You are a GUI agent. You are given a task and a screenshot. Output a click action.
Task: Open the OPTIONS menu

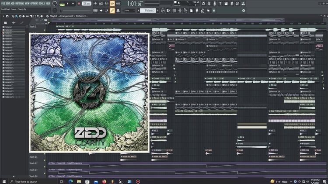click(x=34, y=3)
